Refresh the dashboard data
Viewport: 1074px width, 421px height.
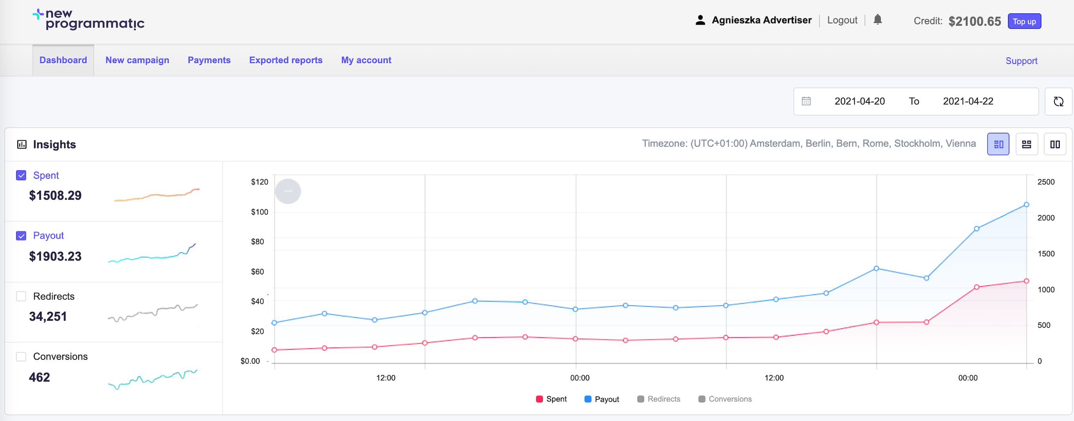click(x=1058, y=101)
